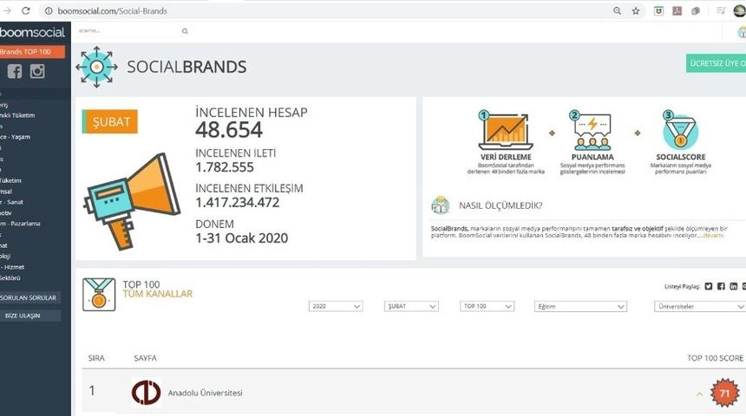
Task: Open BİZE ULAŞIN in the sidebar
Action: (23, 315)
